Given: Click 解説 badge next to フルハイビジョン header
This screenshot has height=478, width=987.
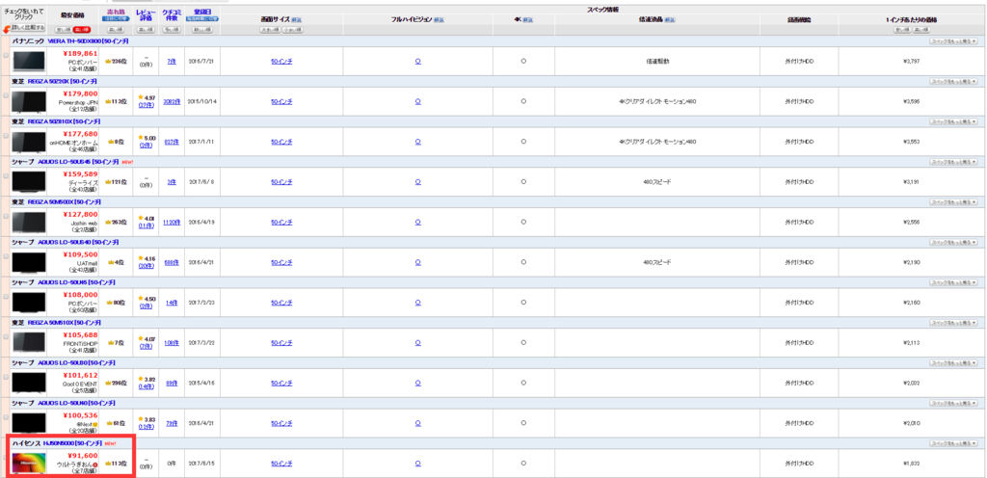Looking at the screenshot, I should click(x=439, y=20).
